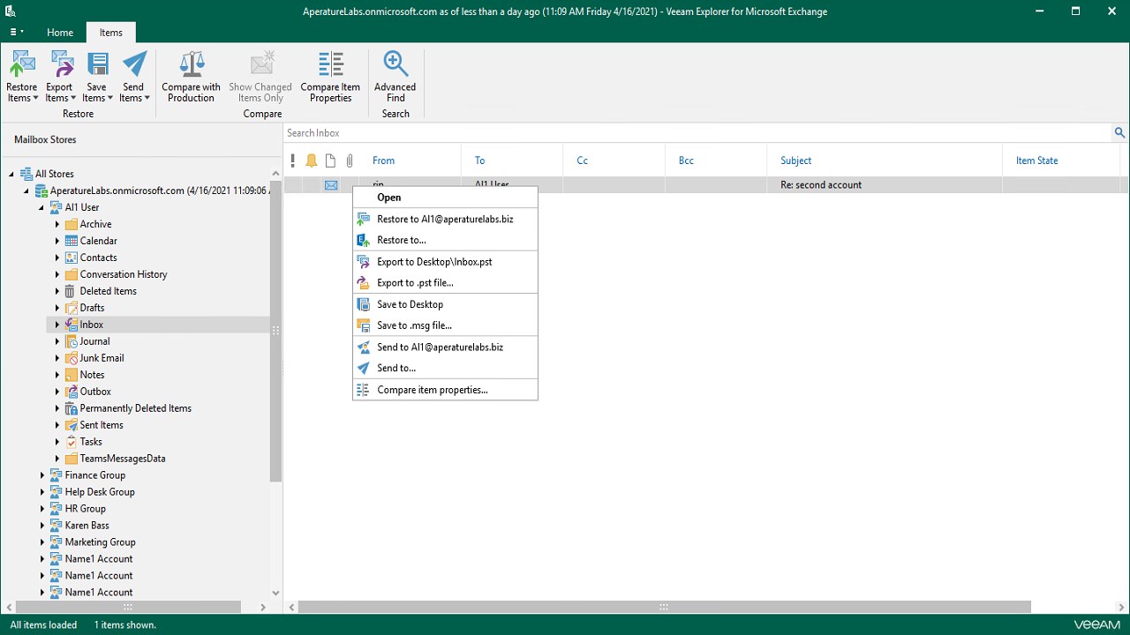Sort by the importance exclamation column
Image resolution: width=1130 pixels, height=635 pixels.
point(293,161)
